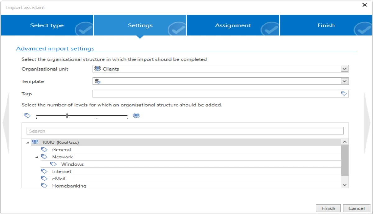Click the Cancel button
The width and height of the screenshot is (373, 214).
[357, 208]
